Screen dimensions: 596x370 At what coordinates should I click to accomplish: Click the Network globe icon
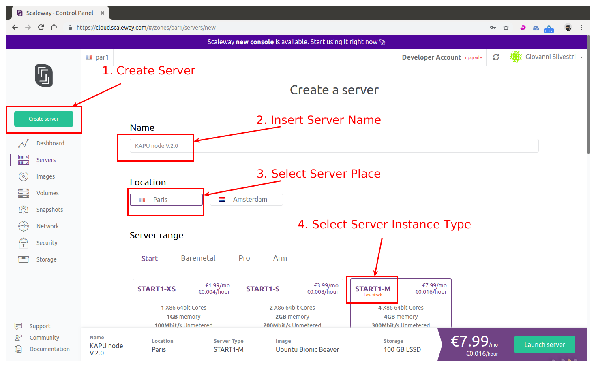pos(24,226)
